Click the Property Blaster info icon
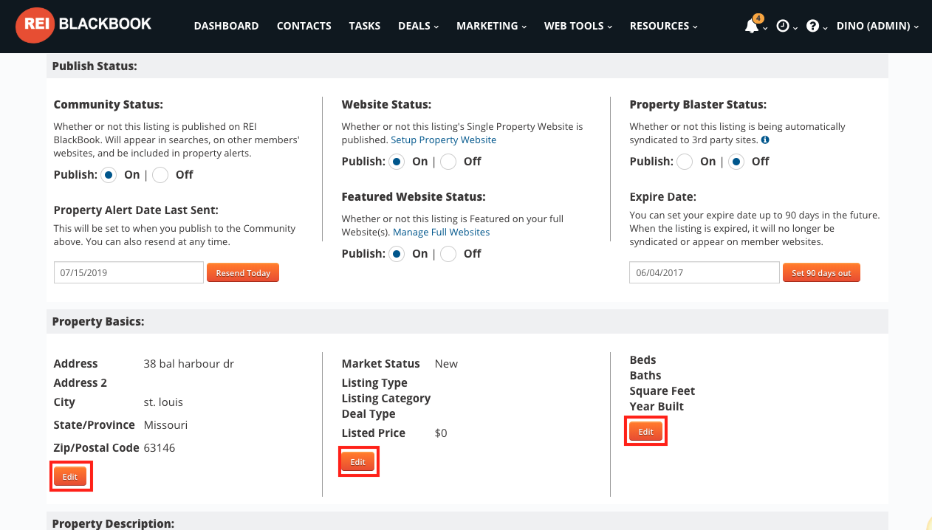The width and height of the screenshot is (932, 530). [x=765, y=140]
